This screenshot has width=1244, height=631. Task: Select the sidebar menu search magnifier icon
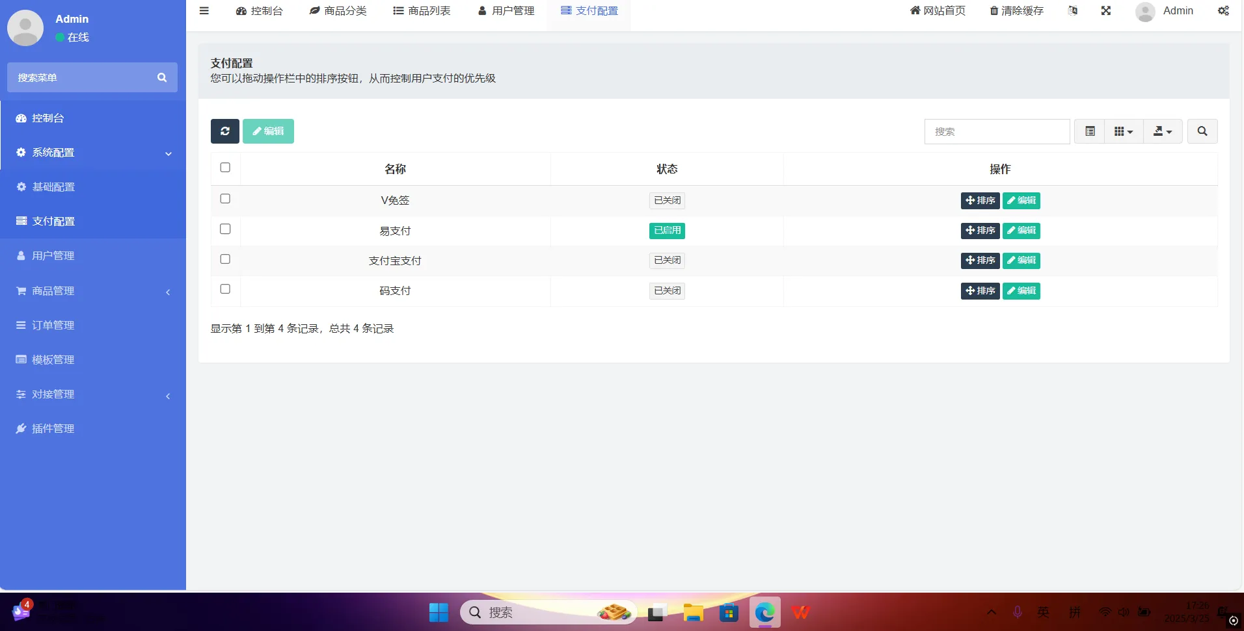161,77
